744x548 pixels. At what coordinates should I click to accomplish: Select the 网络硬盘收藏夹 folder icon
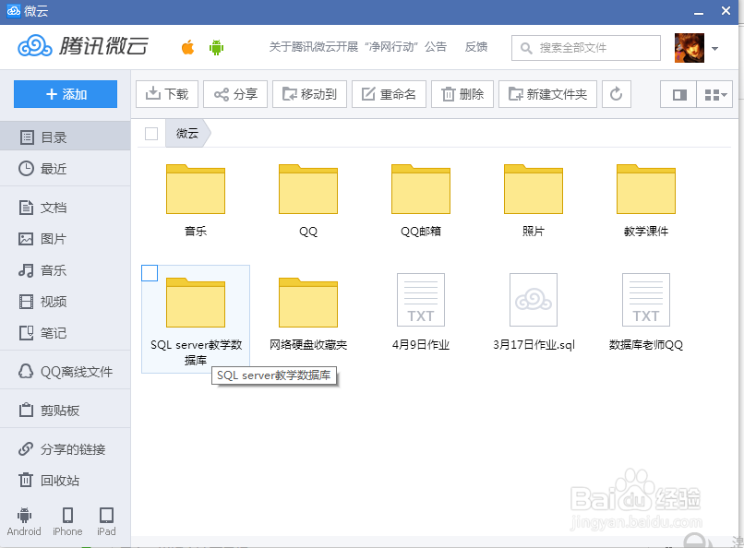pyautogui.click(x=308, y=302)
